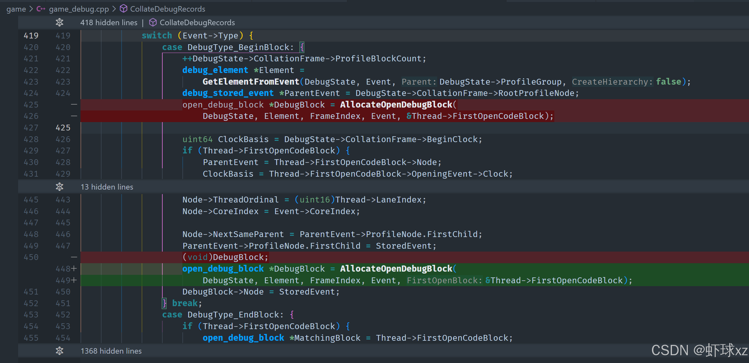Click the (void)DebugBlock removed line
749x363 pixels.
coord(225,257)
